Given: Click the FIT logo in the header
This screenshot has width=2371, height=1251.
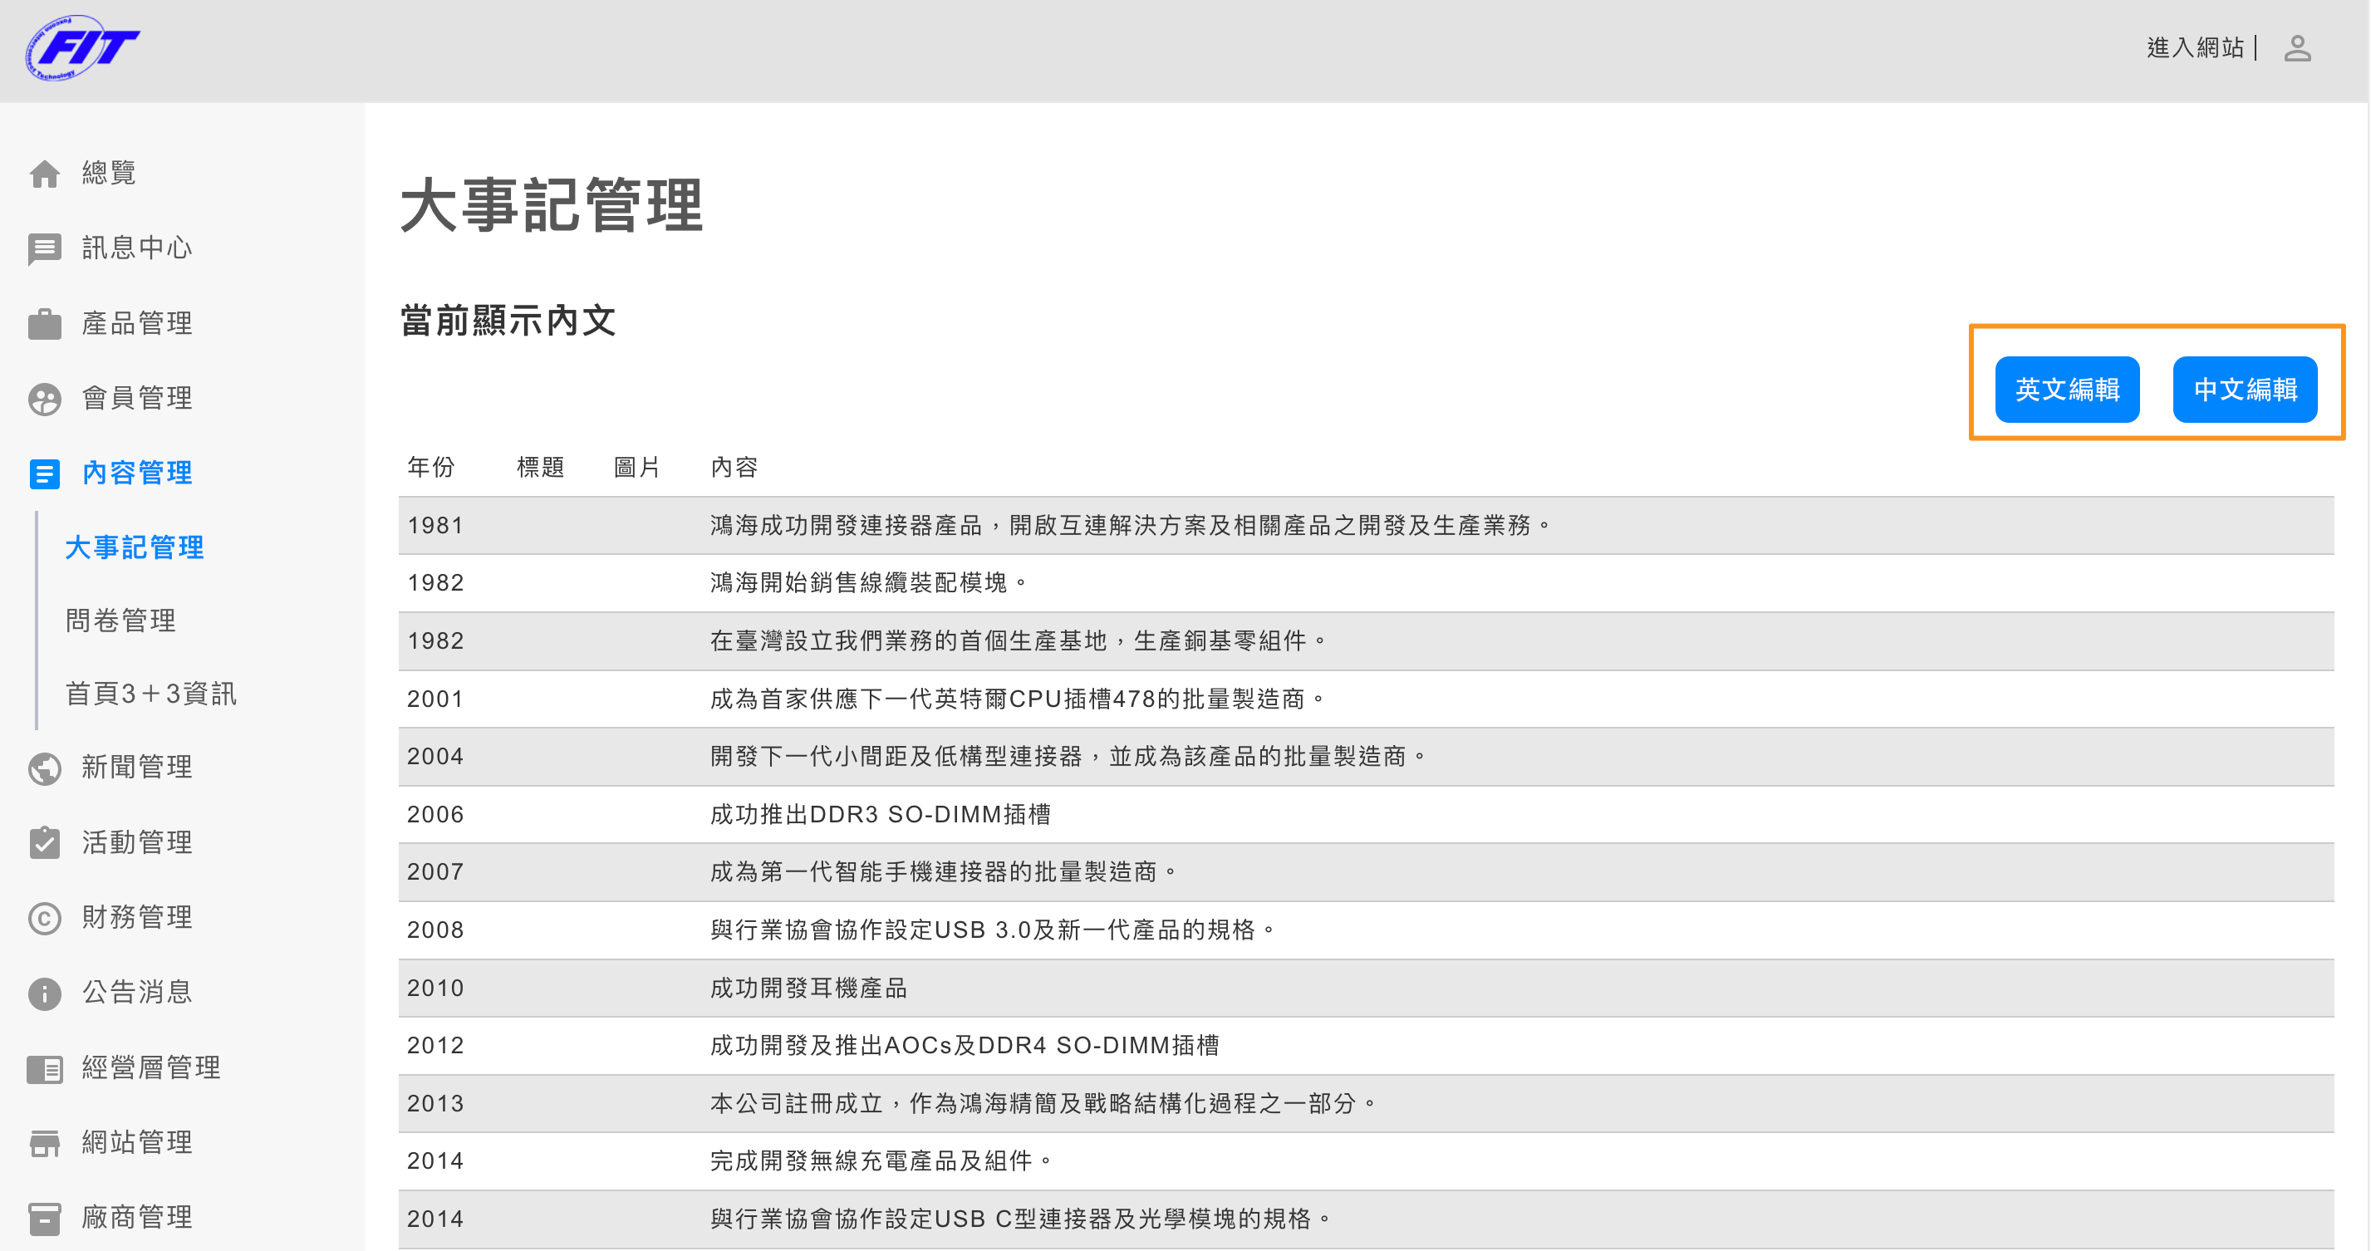Looking at the screenshot, I should click(x=82, y=49).
